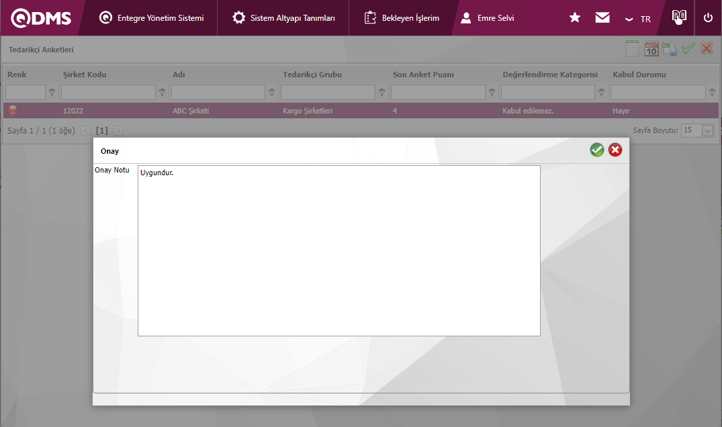Viewport: 722px width, 427px height.
Task: Select the ABC Şirketi cell
Action: pos(191,111)
